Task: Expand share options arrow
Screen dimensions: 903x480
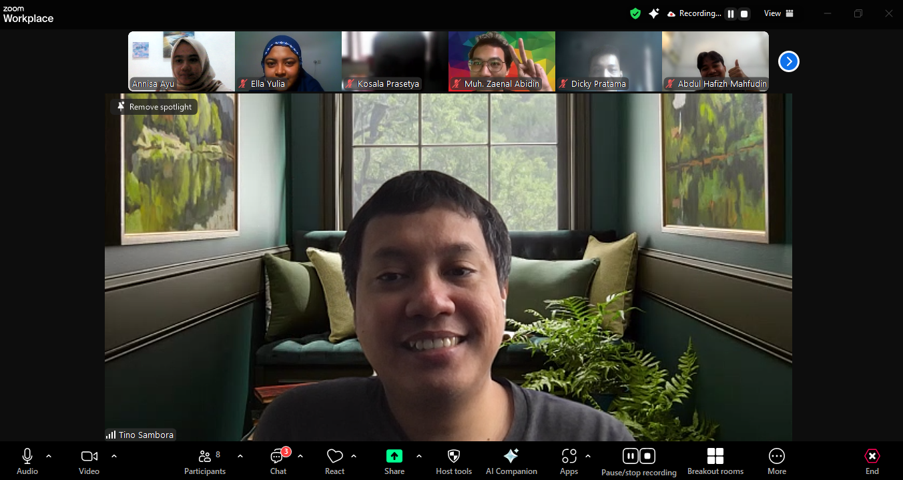Action: click(x=419, y=456)
